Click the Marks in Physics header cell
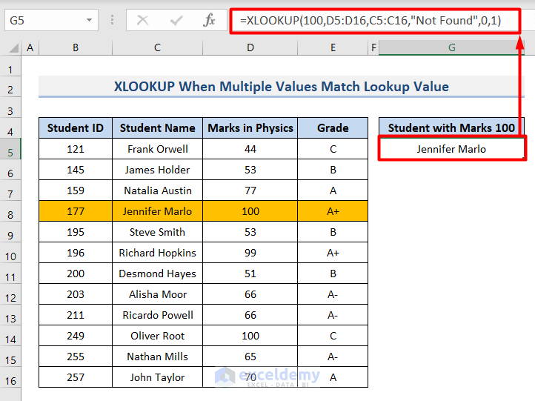Viewport: 535px width, 401px height. [250, 128]
